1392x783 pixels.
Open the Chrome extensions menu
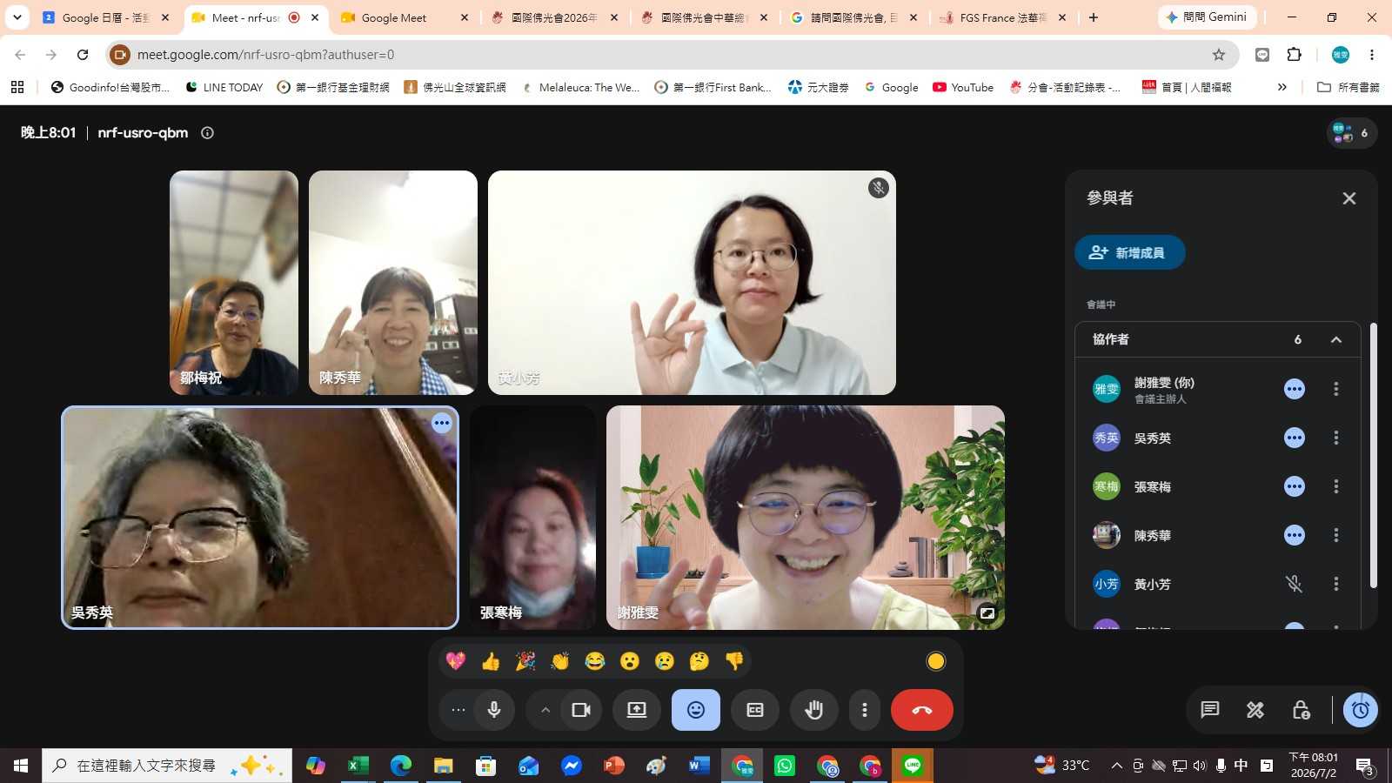(x=1295, y=55)
